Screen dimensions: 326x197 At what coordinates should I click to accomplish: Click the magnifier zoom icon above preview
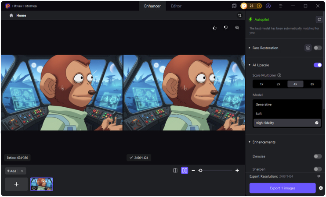pyautogui.click(x=237, y=28)
